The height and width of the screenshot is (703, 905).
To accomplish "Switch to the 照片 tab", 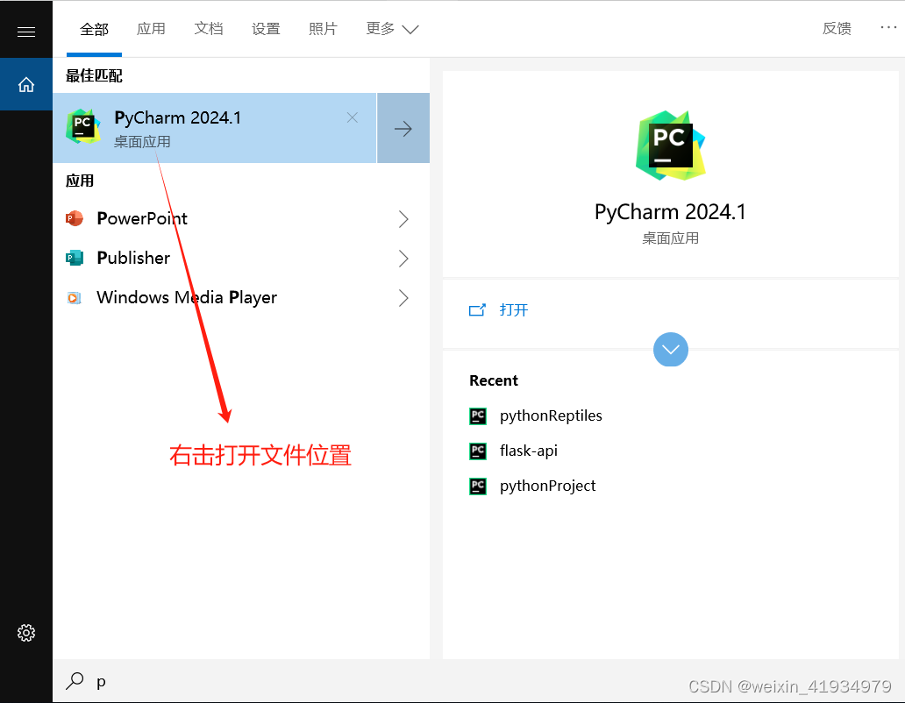I will coord(324,29).
